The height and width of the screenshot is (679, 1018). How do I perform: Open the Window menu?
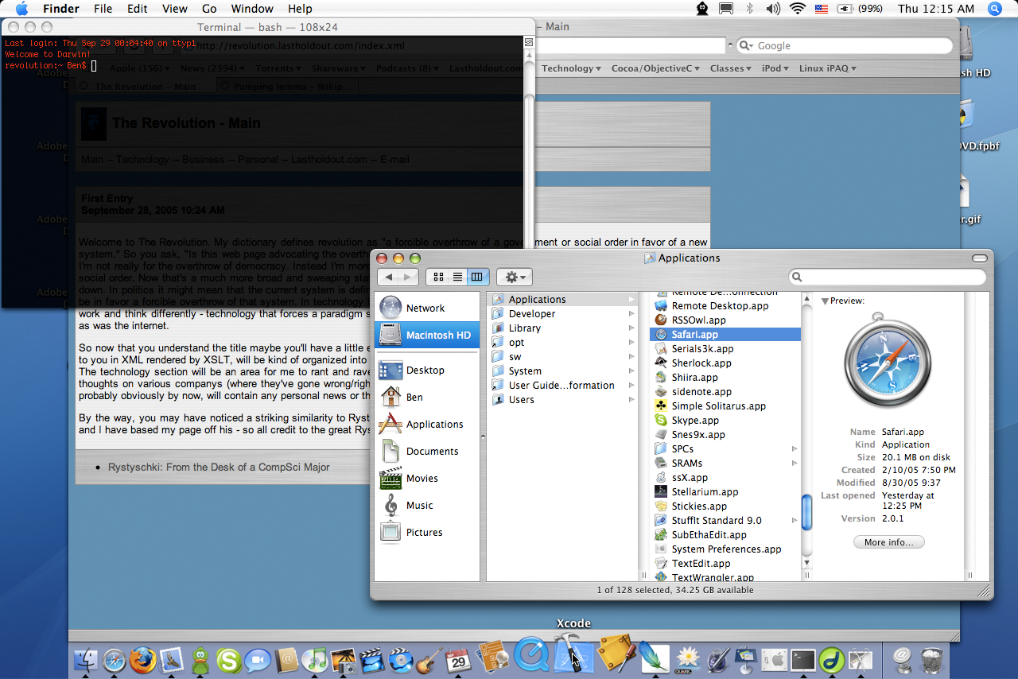point(251,9)
